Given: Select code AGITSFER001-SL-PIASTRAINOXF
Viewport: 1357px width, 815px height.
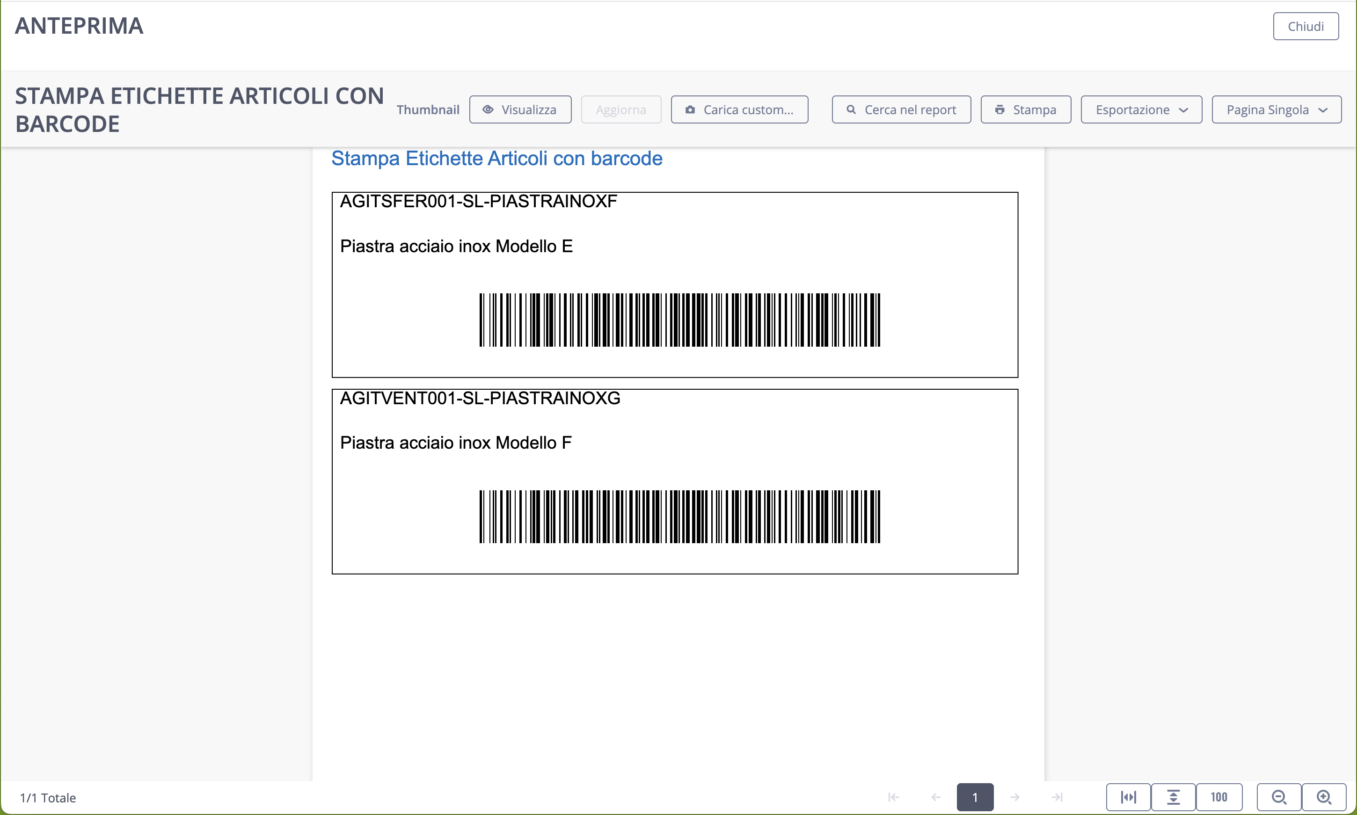Looking at the screenshot, I should click(x=478, y=202).
